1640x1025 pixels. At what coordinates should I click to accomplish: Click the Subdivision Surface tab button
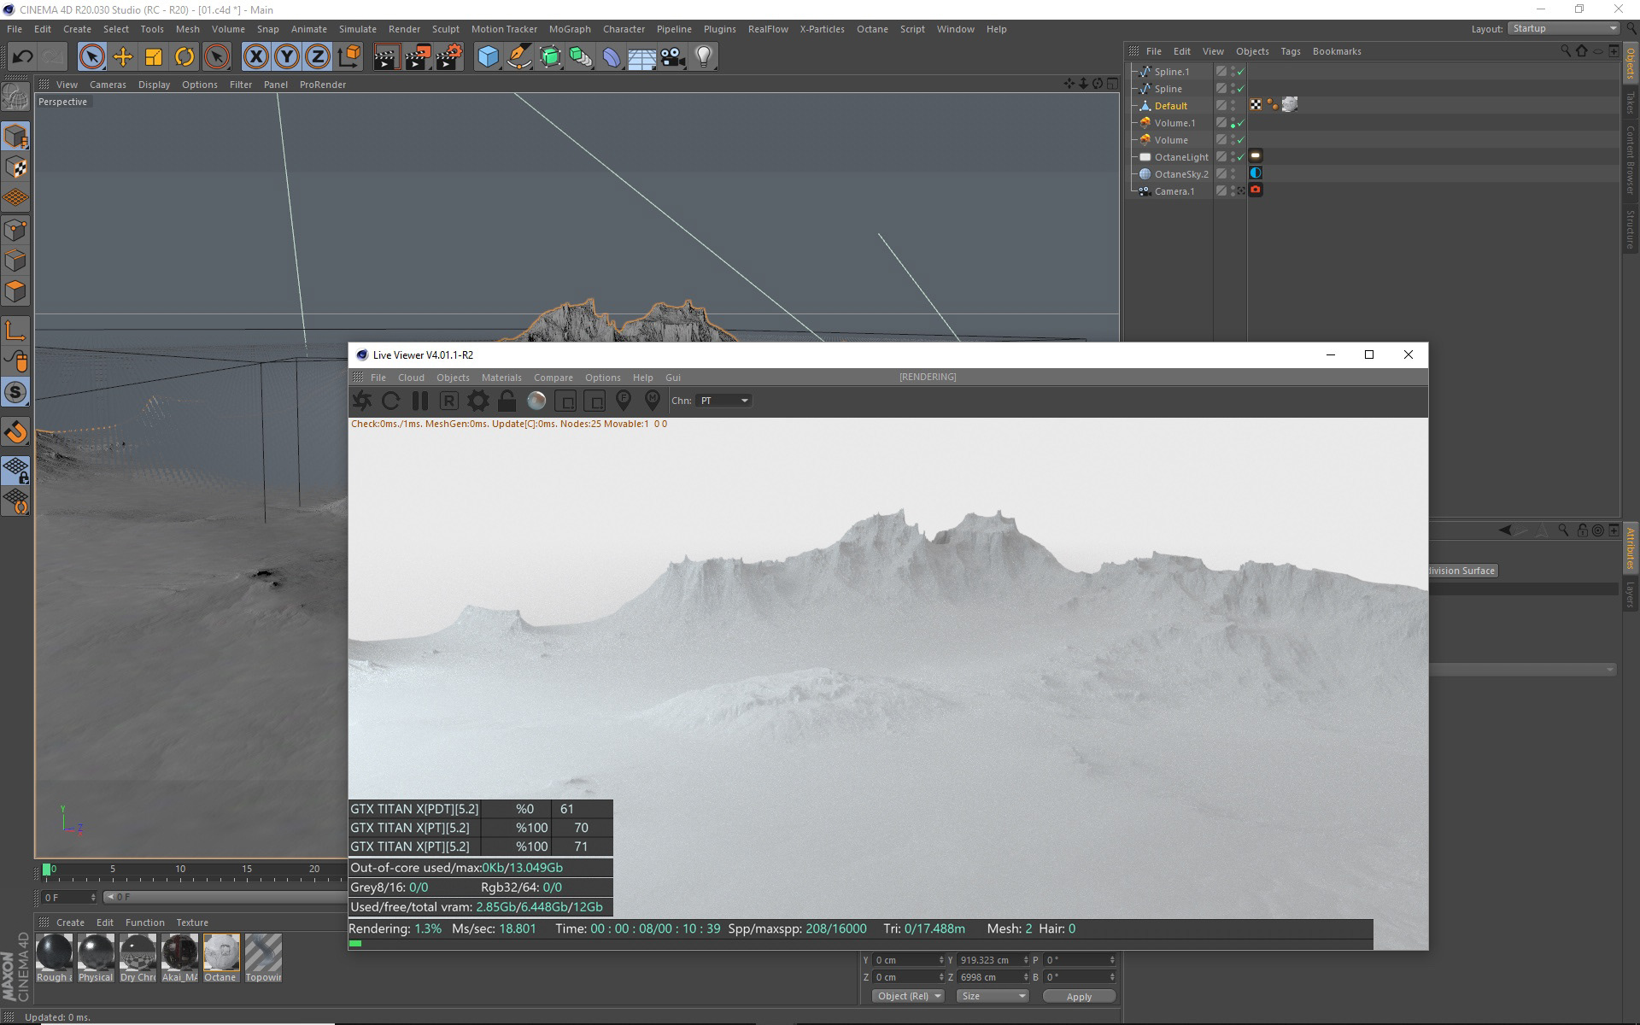(1462, 571)
